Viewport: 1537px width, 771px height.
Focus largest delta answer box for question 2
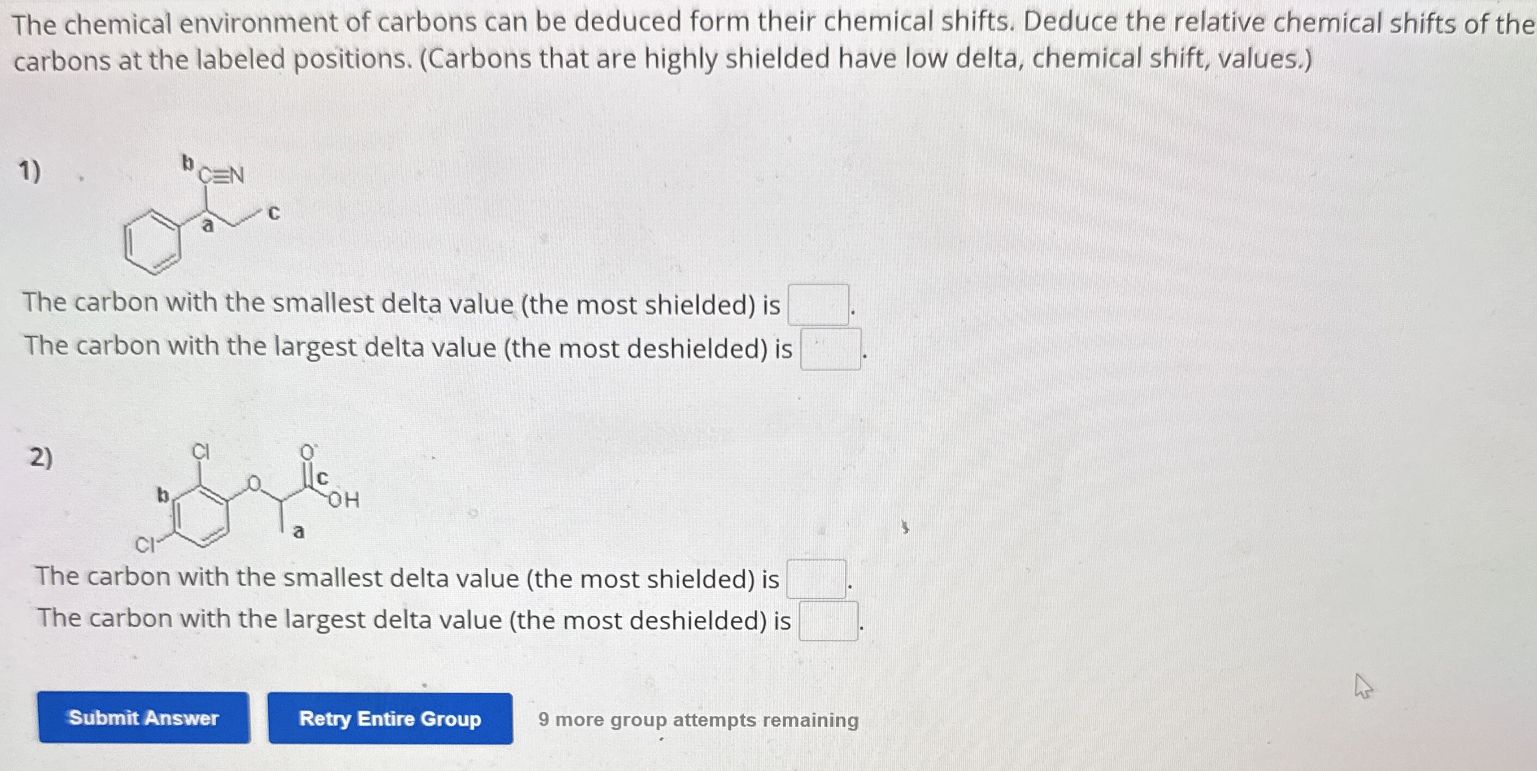pyautogui.click(x=828, y=621)
